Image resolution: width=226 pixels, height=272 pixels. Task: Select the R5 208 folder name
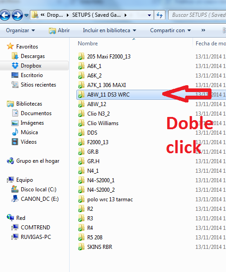pyautogui.click(x=95, y=238)
